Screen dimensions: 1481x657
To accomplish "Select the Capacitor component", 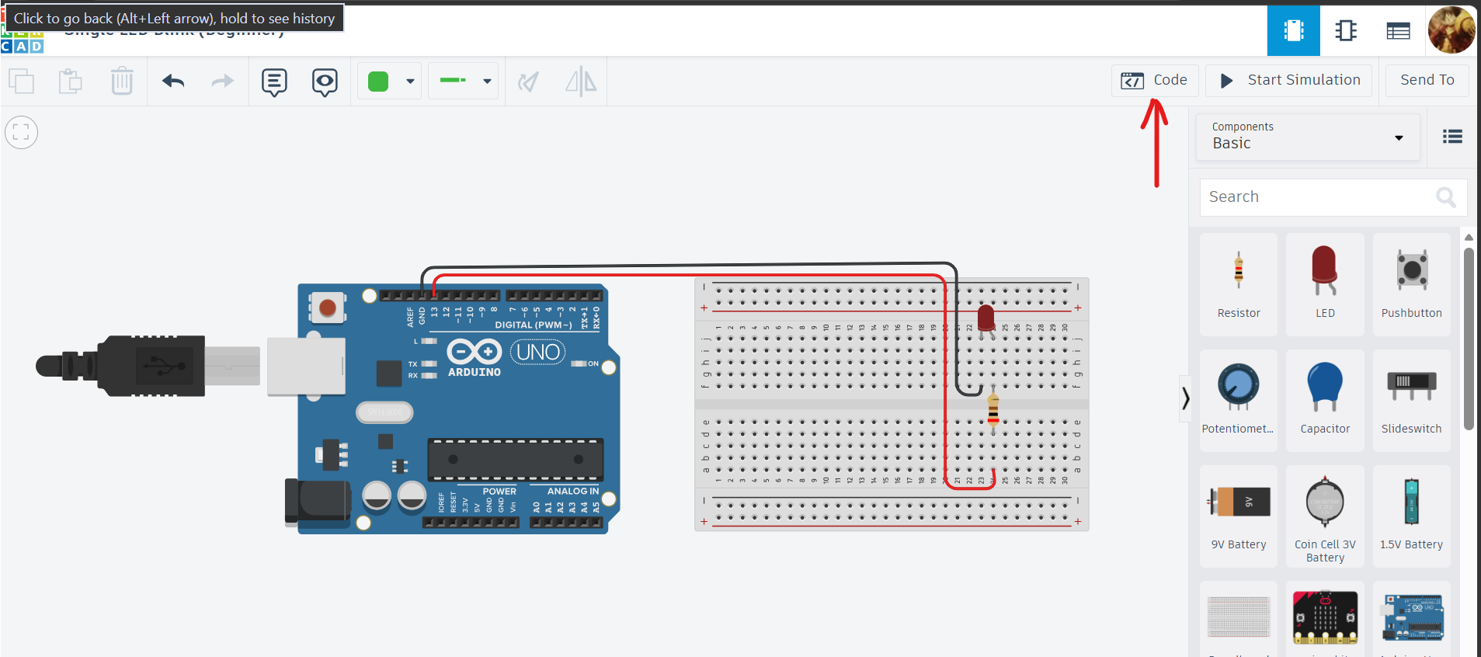I will point(1325,400).
